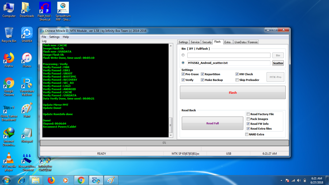Select the Bin file radio button
Viewport: 329px width, 185px height.
(183, 55)
